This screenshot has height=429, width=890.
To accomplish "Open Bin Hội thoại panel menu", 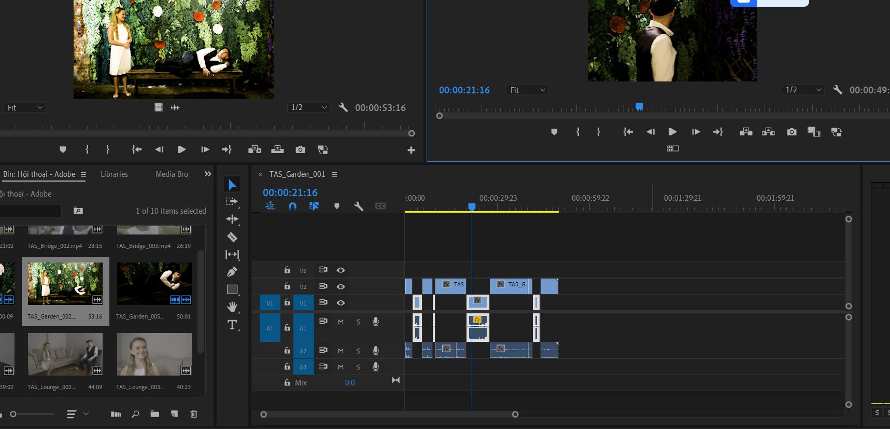I will point(83,174).
